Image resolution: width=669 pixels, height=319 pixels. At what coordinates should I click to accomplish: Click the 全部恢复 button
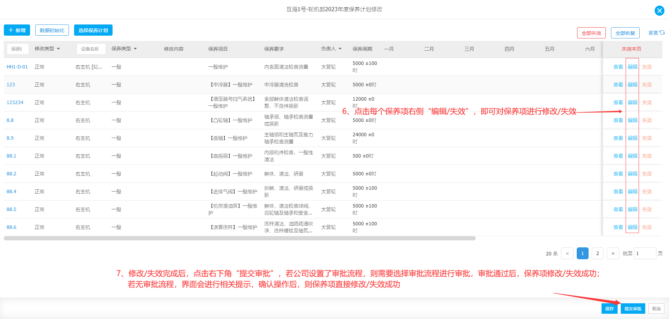coord(625,33)
